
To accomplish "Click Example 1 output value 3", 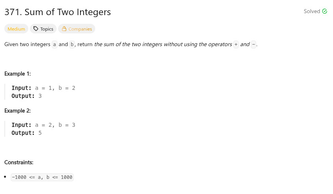I will click(40, 96).
